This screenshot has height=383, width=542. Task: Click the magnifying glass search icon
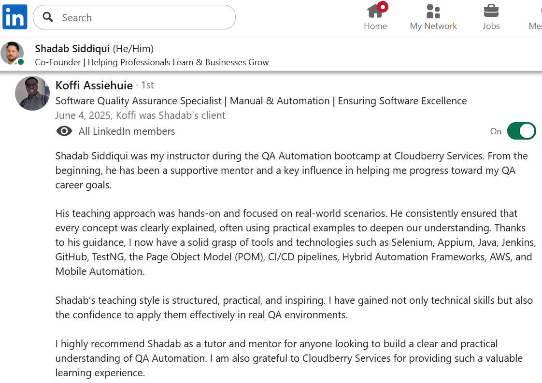(48, 17)
